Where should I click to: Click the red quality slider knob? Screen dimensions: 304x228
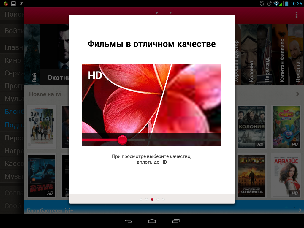click(122, 140)
